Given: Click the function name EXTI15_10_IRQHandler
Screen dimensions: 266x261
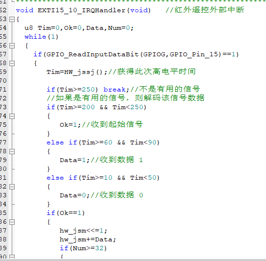Looking at the screenshot, I should point(82,10).
